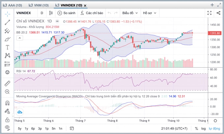The image size is (224, 134).
Task: Click the redo arrow
Action: pyautogui.click(x=116, y=13)
